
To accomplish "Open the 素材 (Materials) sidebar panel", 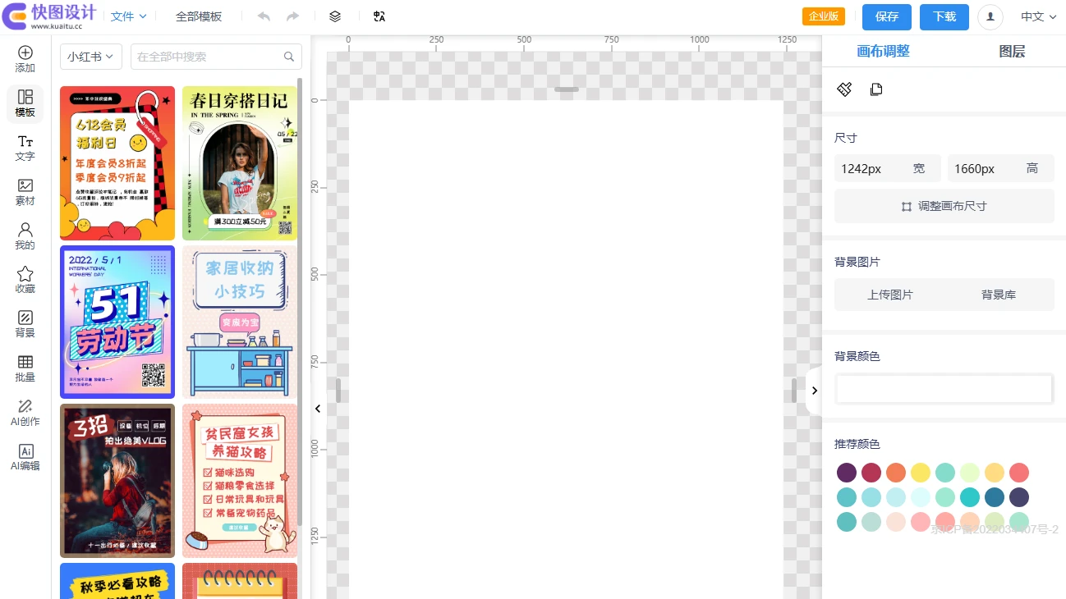I will [x=25, y=192].
